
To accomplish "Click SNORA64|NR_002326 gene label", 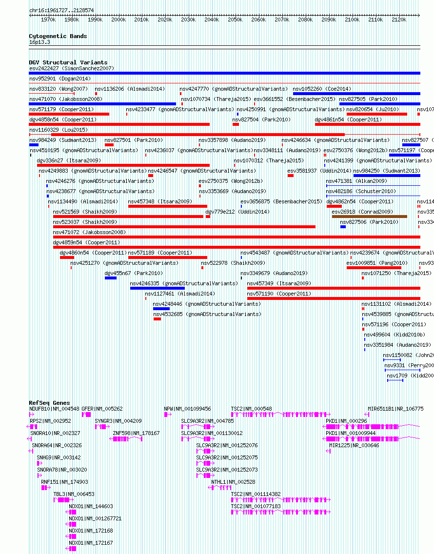I will point(57,446).
